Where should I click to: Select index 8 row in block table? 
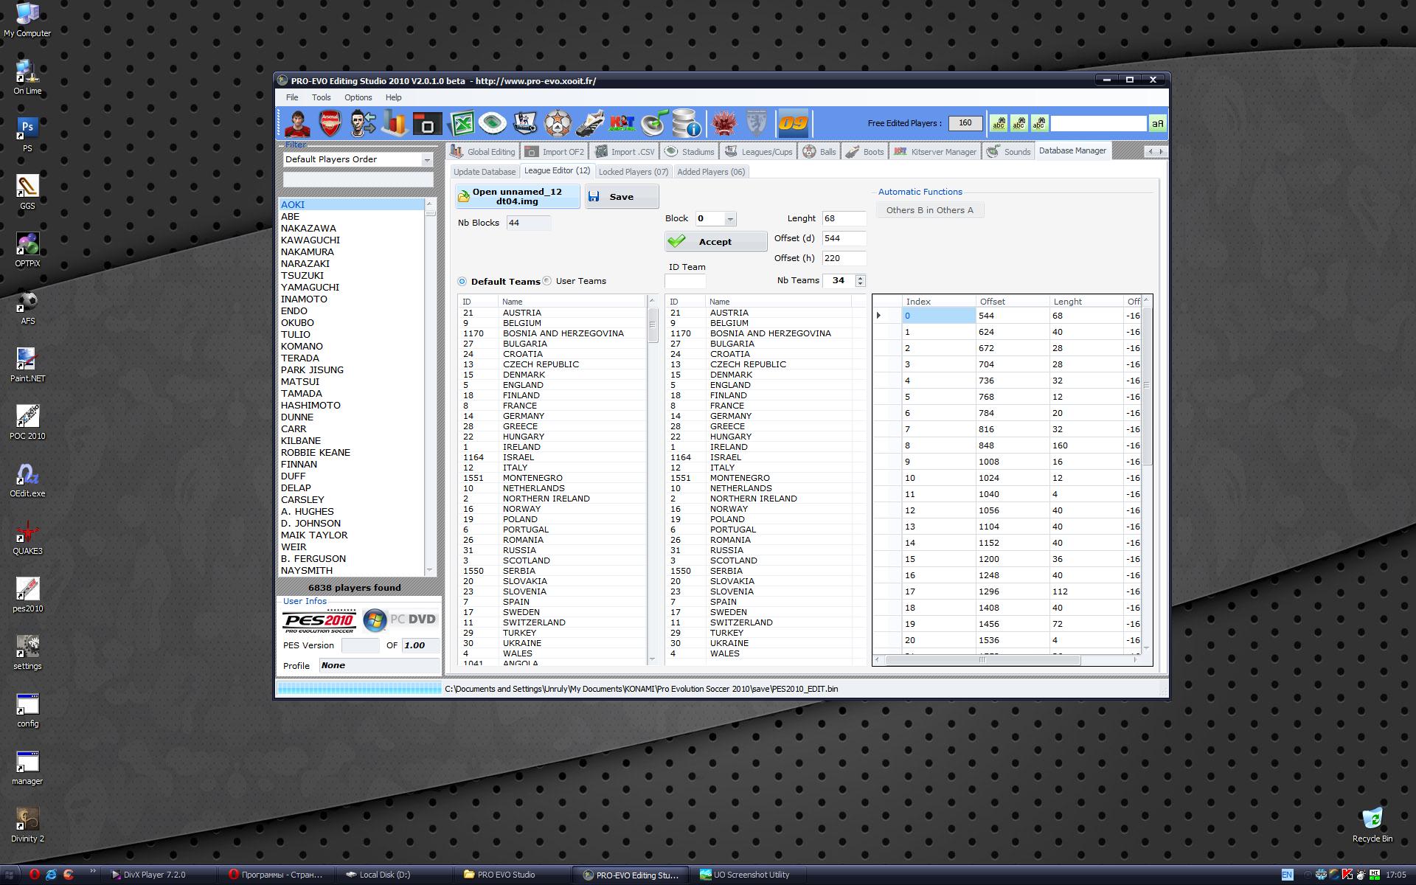coord(1007,445)
